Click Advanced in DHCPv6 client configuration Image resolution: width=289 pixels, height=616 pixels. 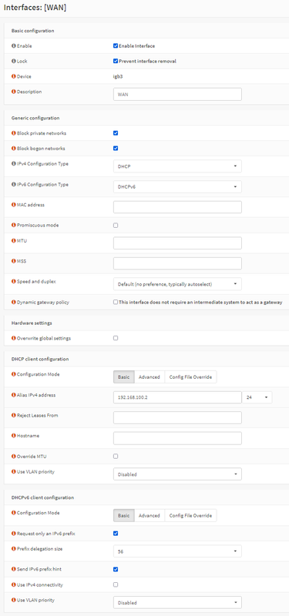click(150, 515)
